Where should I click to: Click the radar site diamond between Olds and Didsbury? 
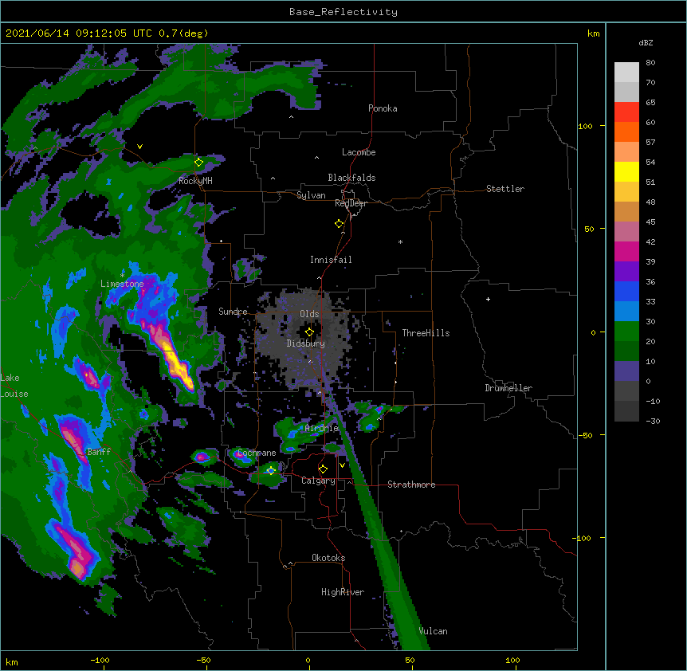(309, 332)
